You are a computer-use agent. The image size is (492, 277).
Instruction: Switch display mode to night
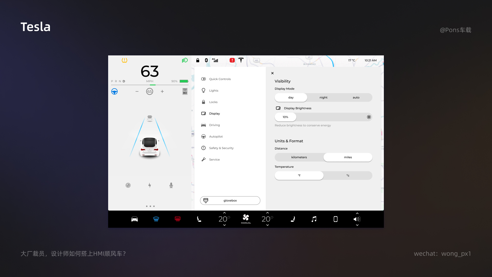[x=323, y=97]
